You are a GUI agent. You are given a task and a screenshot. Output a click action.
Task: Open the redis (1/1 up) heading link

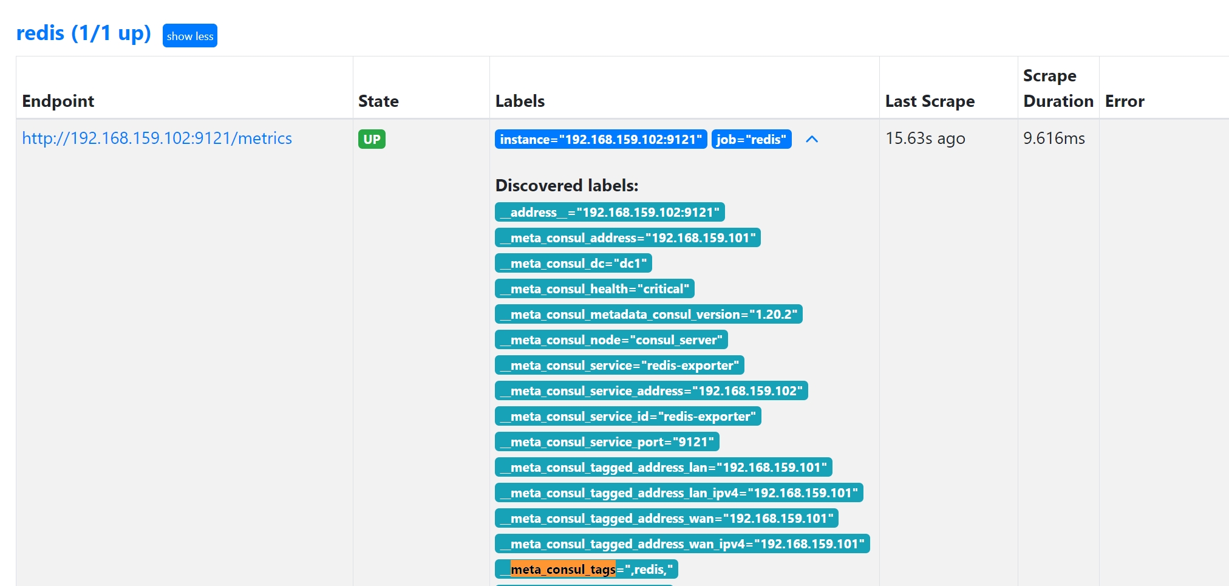pyautogui.click(x=84, y=33)
